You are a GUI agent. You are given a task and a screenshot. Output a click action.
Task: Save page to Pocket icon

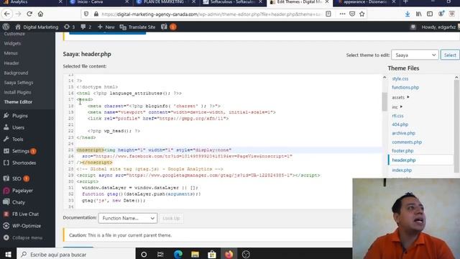click(x=352, y=14)
